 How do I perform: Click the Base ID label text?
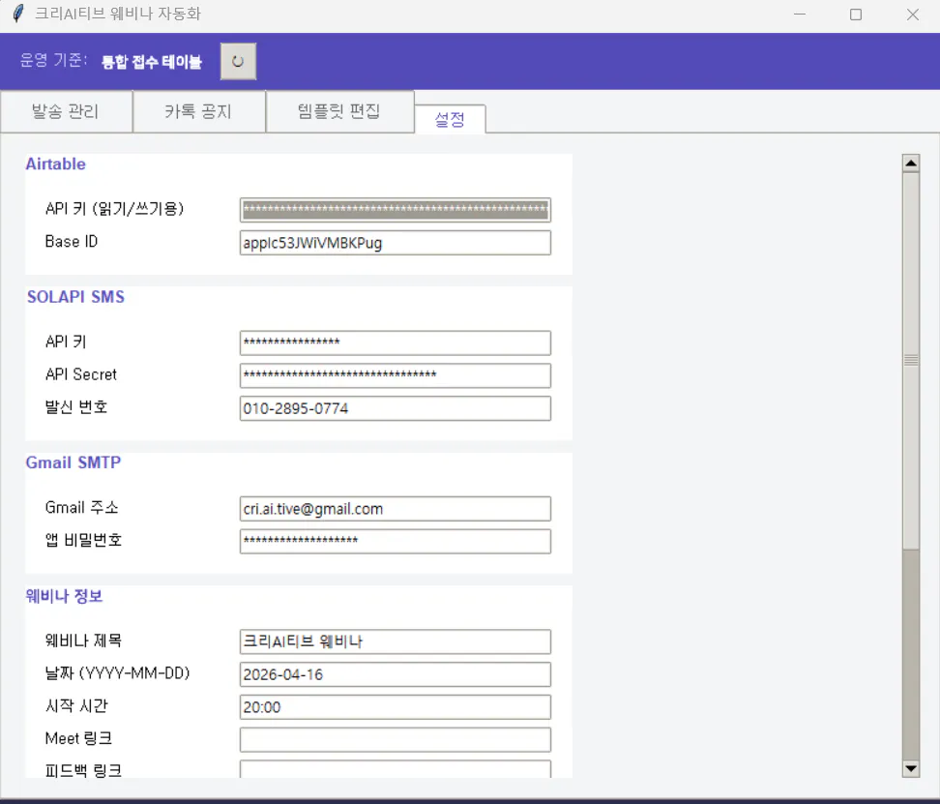point(72,242)
